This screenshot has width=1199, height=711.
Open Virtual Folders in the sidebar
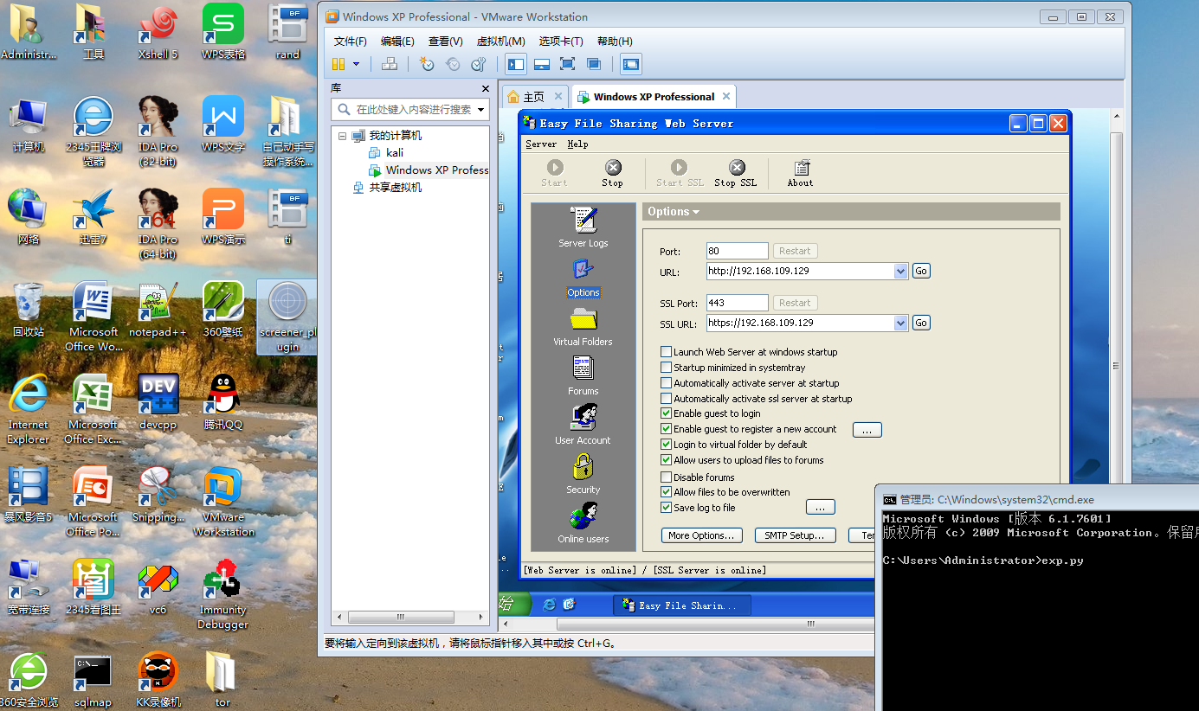[x=583, y=328]
